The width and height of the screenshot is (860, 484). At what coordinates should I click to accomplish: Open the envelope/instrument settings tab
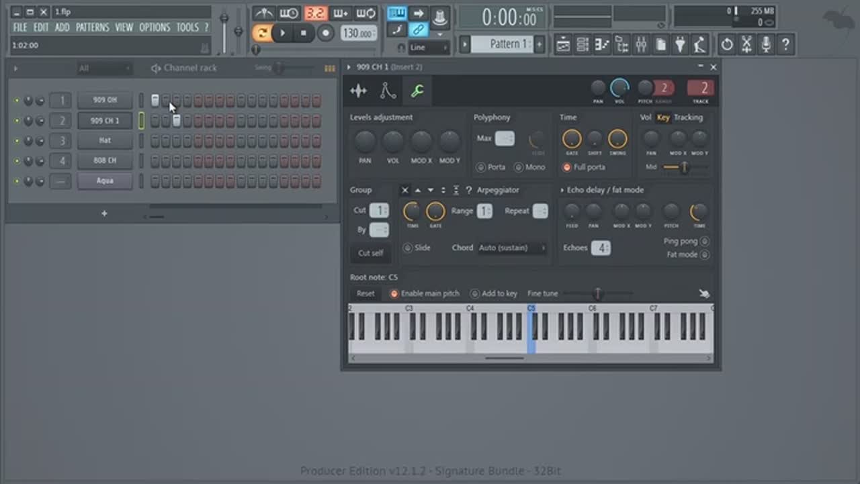388,91
